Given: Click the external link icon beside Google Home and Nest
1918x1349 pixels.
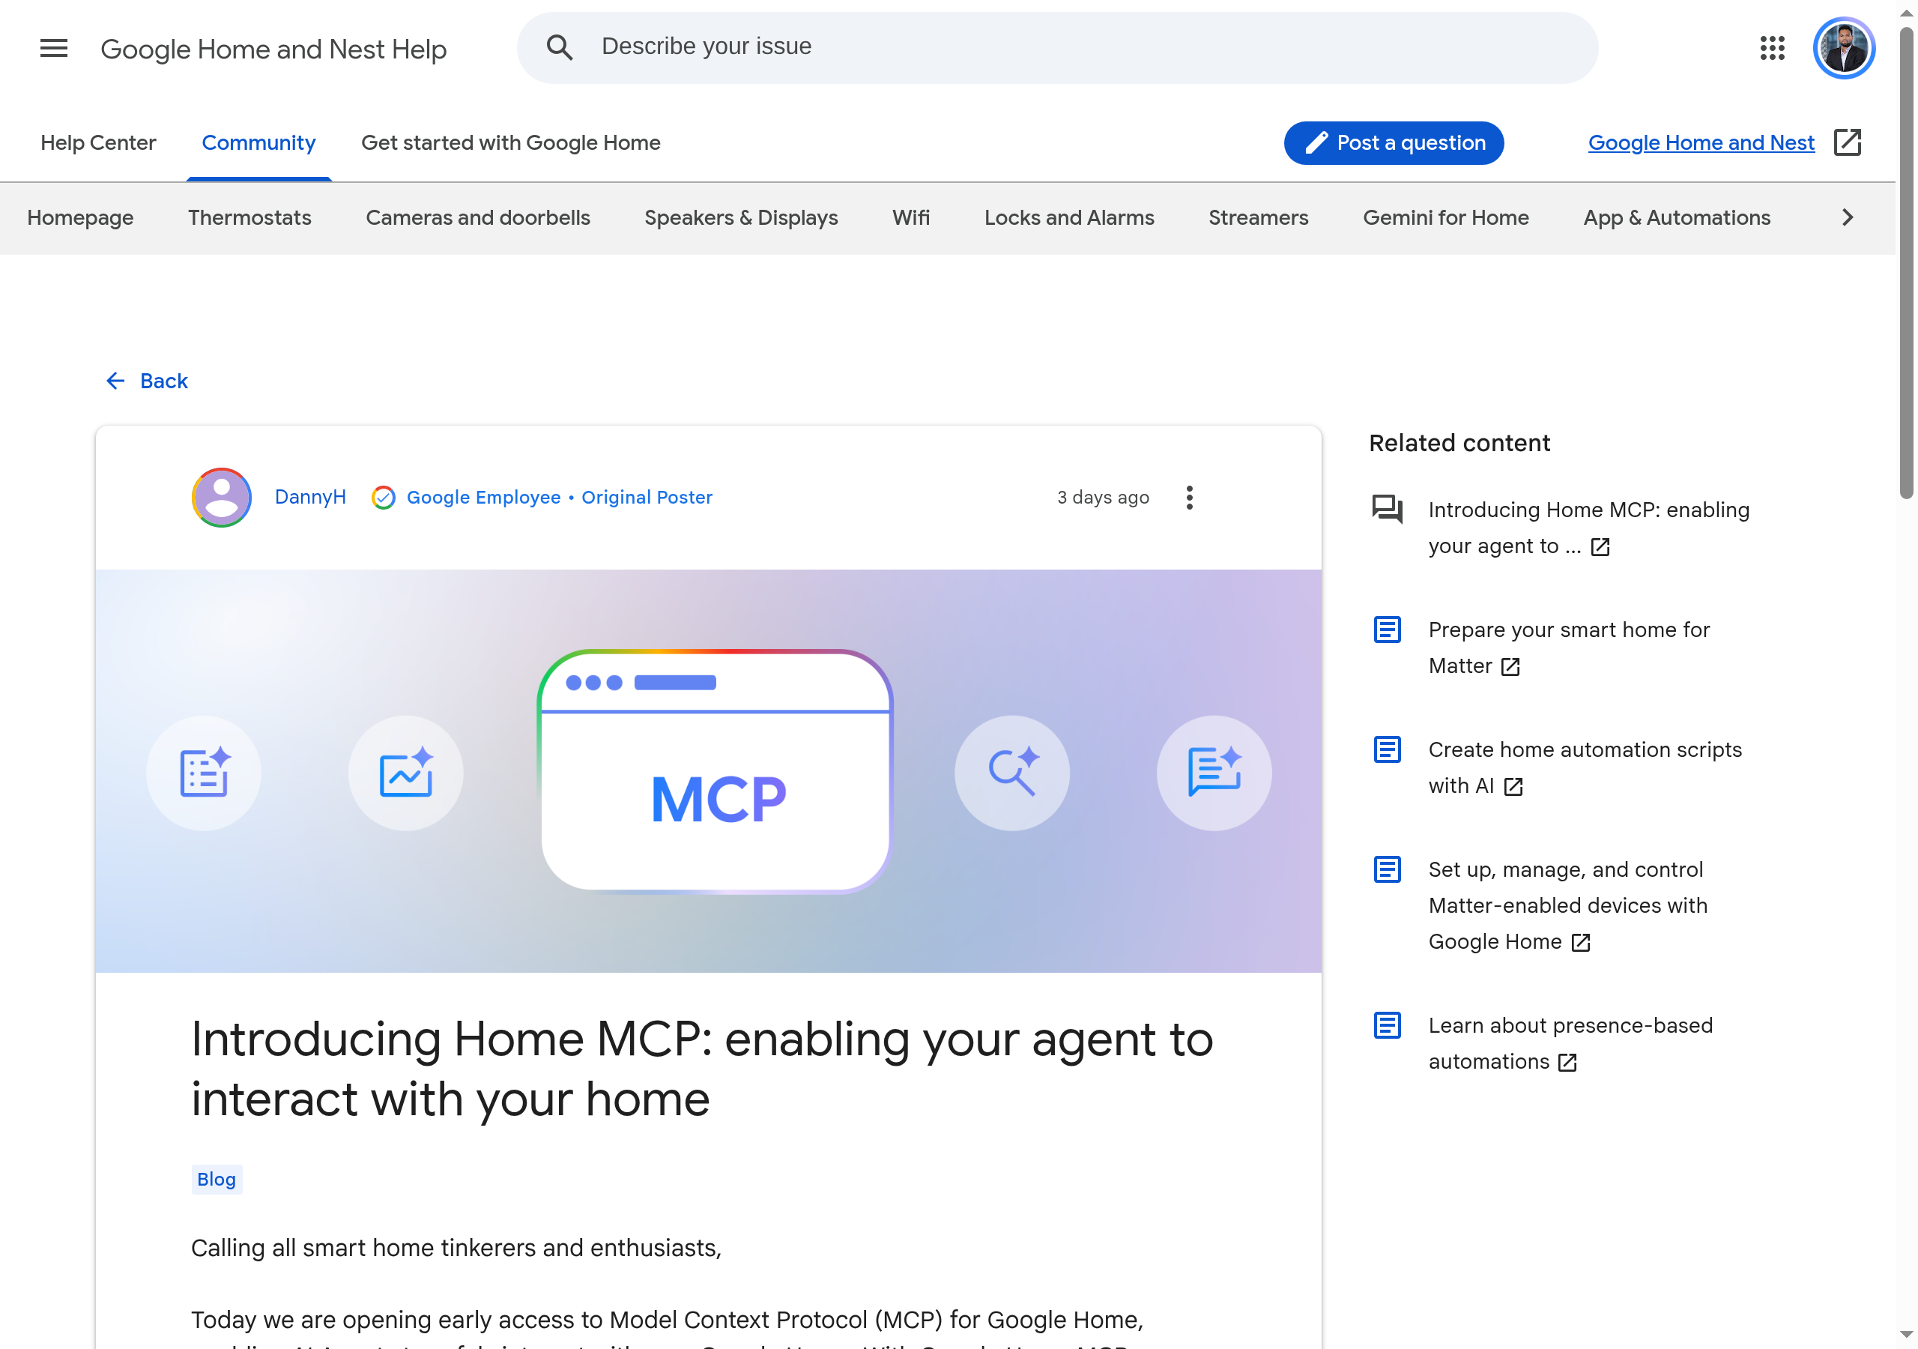Looking at the screenshot, I should tap(1847, 143).
